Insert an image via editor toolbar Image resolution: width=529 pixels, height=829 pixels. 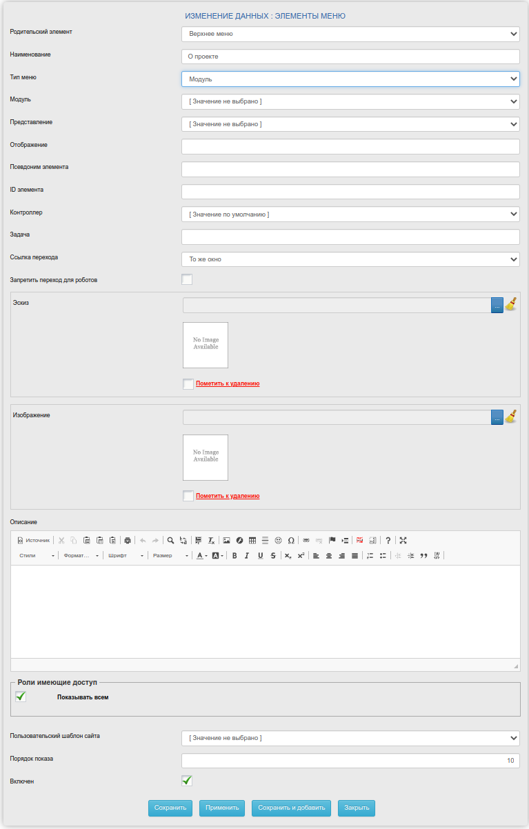226,541
